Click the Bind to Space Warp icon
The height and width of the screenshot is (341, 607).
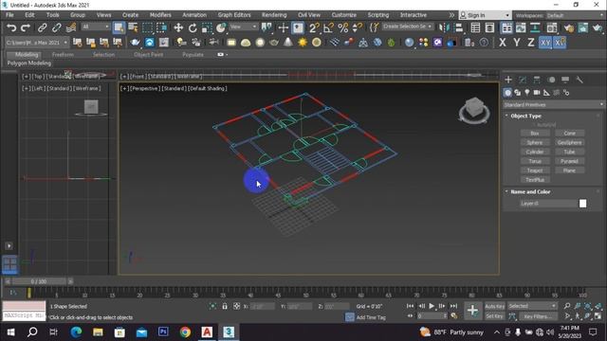71,27
